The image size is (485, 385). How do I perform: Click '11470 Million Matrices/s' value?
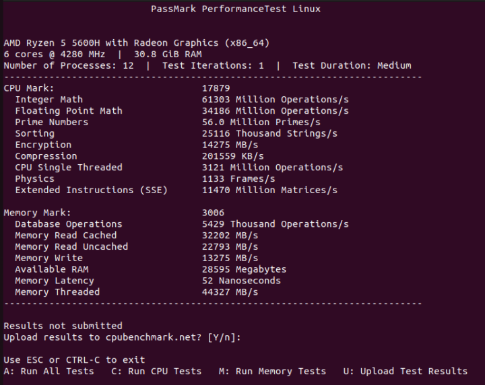tap(269, 190)
